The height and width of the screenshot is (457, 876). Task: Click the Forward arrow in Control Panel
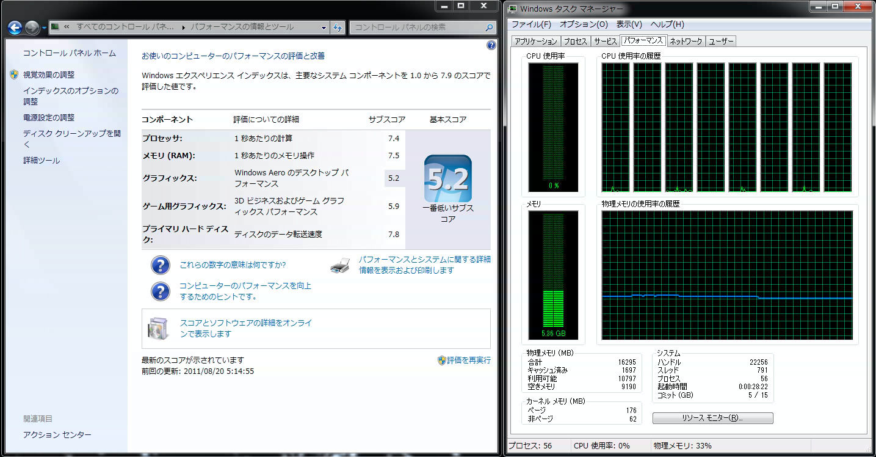[32, 27]
